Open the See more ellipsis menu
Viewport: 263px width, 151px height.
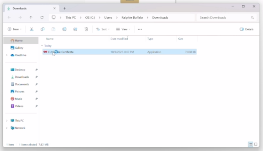(x=140, y=29)
